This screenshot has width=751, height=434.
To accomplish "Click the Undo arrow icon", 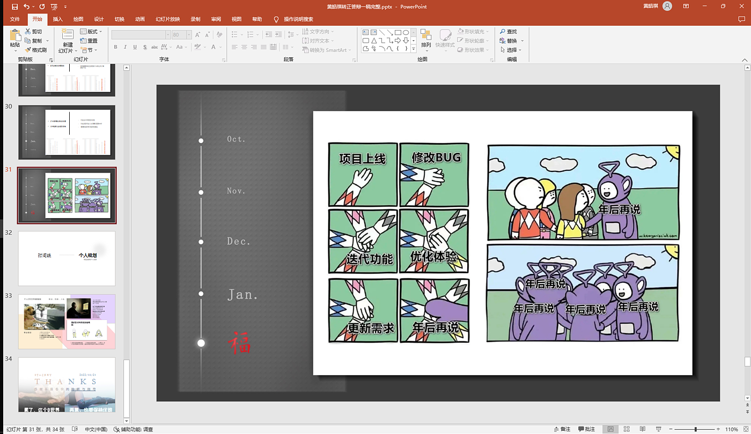I will [x=26, y=6].
